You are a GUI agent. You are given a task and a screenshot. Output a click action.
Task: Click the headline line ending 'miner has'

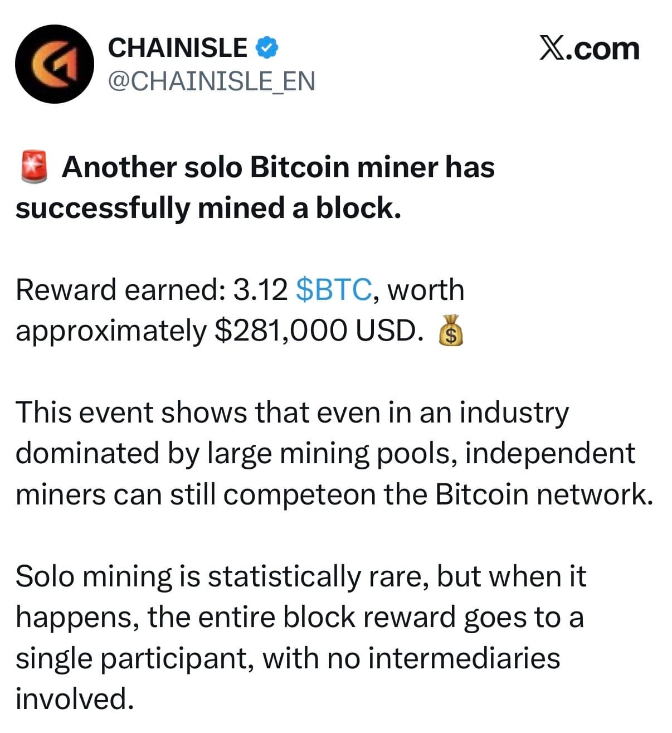pos(277,167)
